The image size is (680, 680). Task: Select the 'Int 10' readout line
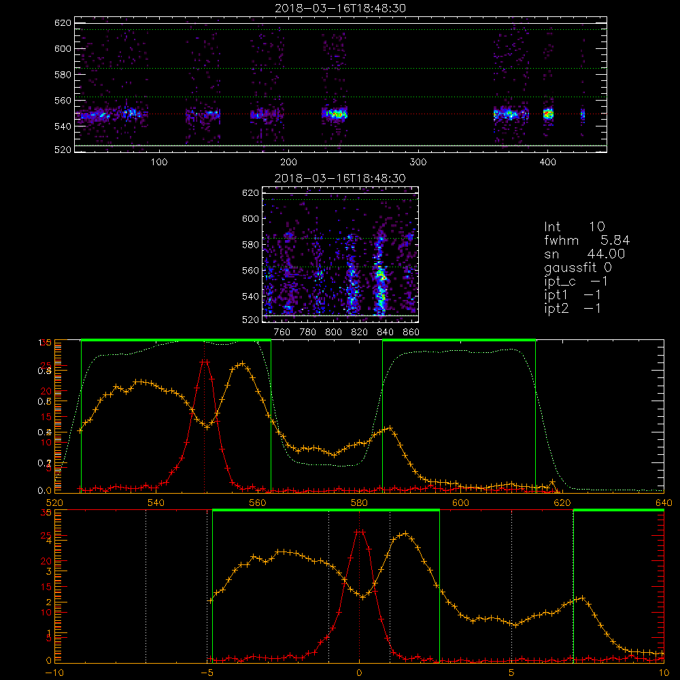tap(575, 226)
